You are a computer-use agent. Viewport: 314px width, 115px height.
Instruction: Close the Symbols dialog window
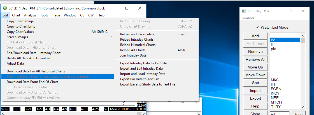tap(303, 11)
